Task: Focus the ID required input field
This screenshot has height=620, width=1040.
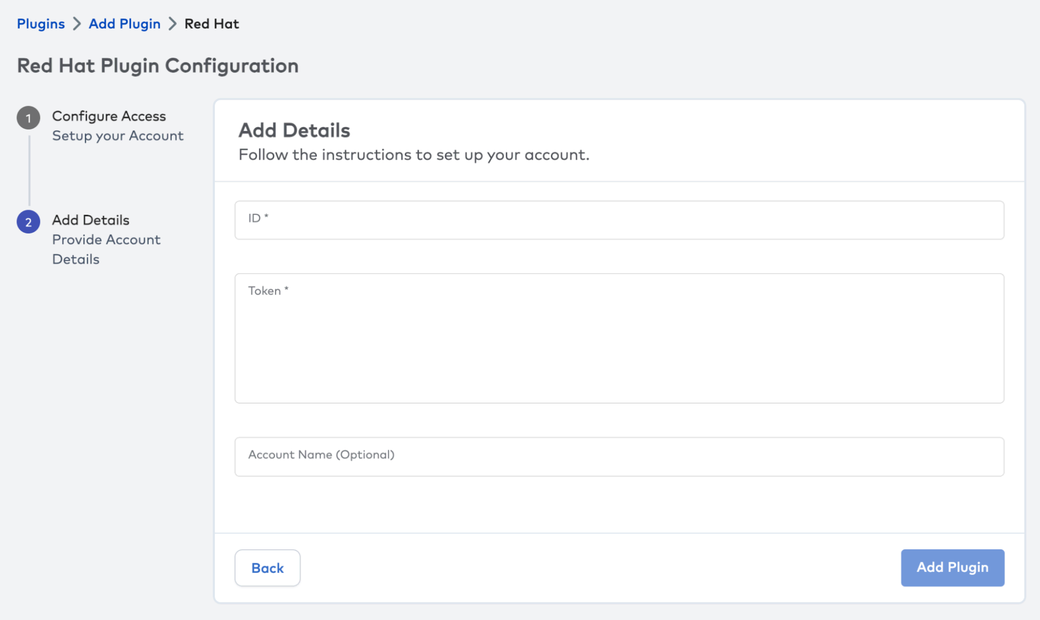Action: [619, 220]
